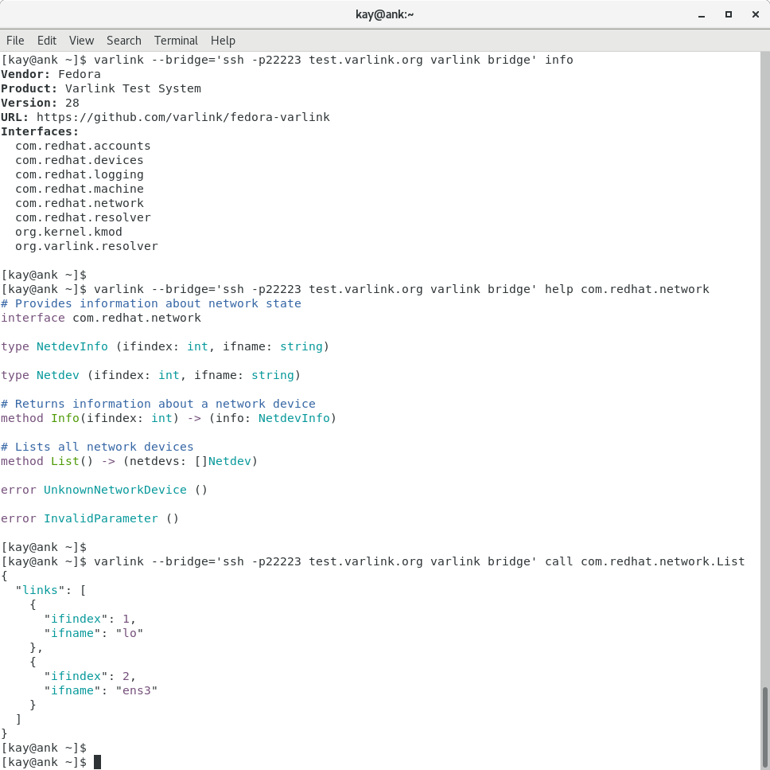Click the Vendor: Fedora line

(51, 74)
